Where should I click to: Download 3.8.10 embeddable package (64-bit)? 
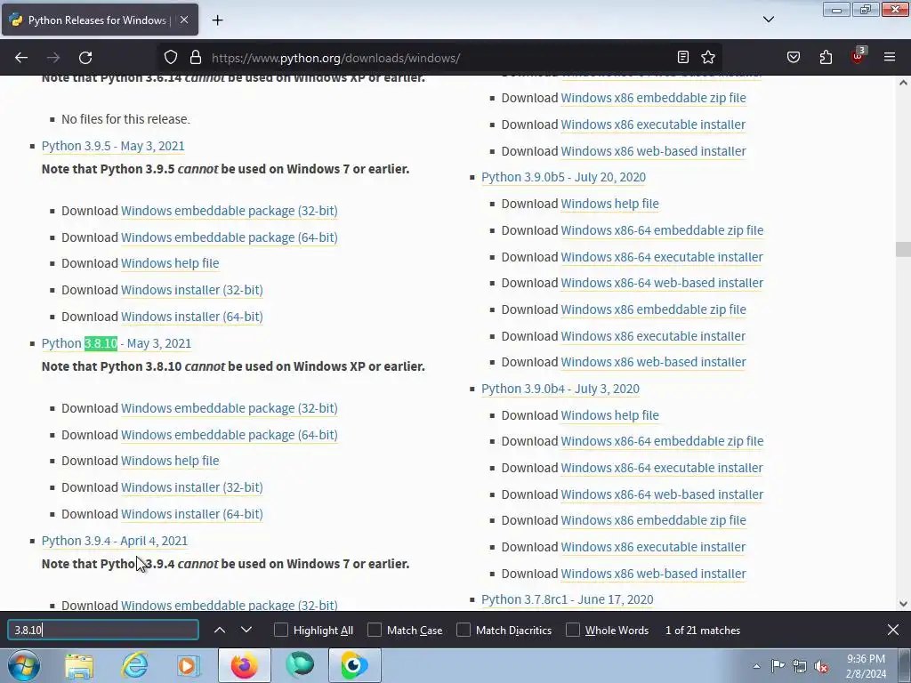tap(229, 435)
